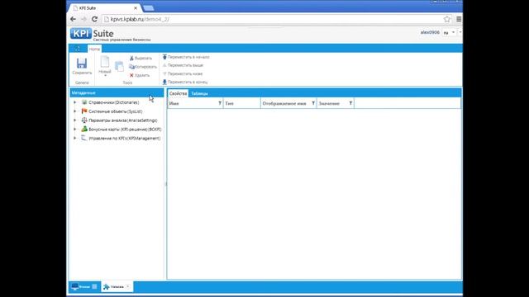Switch to the Таблицы tab

tap(199, 93)
